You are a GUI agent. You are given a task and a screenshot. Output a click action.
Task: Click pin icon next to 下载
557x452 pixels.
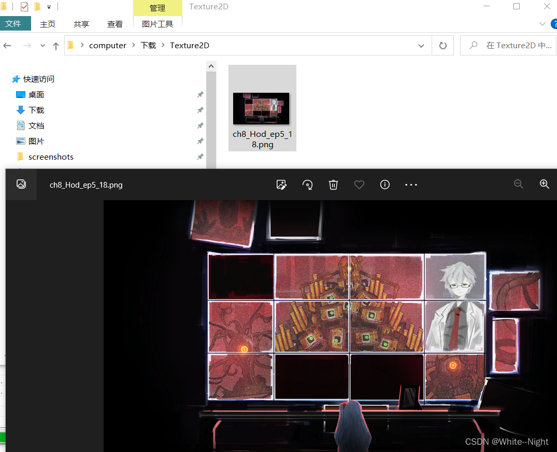[201, 110]
